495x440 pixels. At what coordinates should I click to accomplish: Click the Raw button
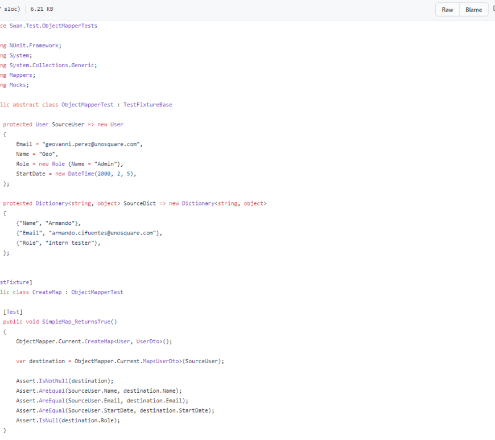[x=447, y=10]
